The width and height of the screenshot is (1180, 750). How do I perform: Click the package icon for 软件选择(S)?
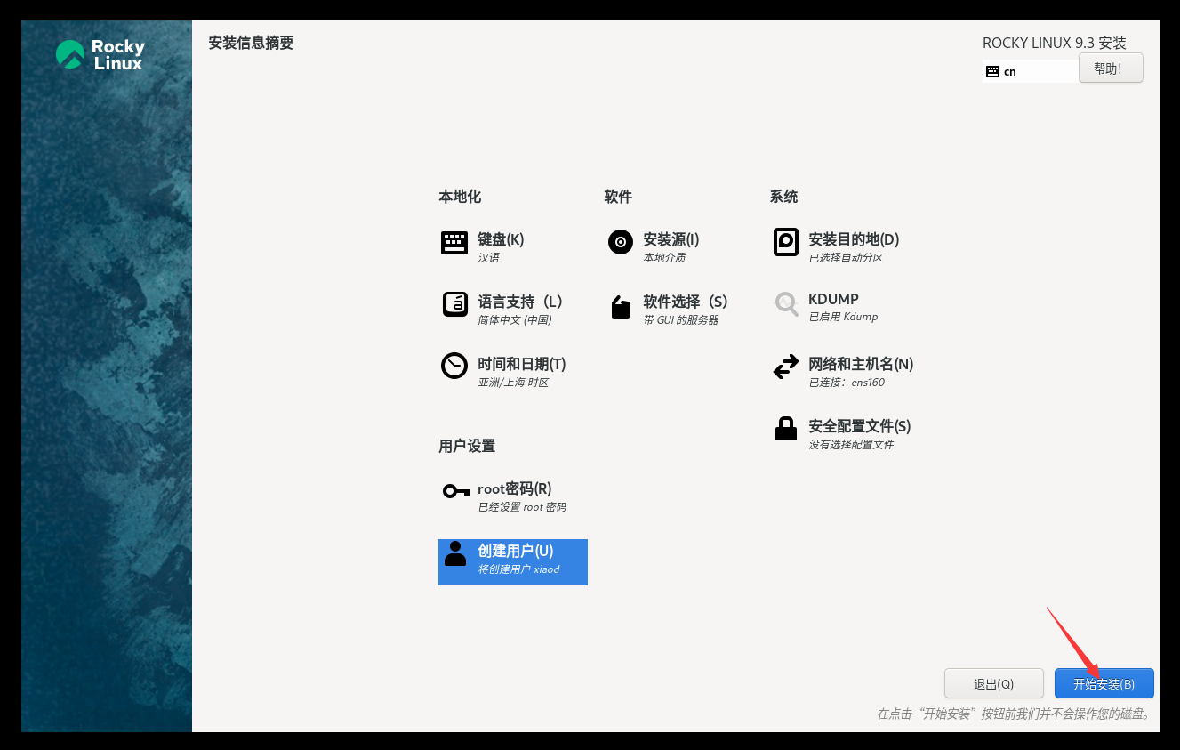(621, 307)
